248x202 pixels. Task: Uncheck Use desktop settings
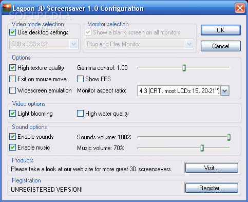point(12,32)
